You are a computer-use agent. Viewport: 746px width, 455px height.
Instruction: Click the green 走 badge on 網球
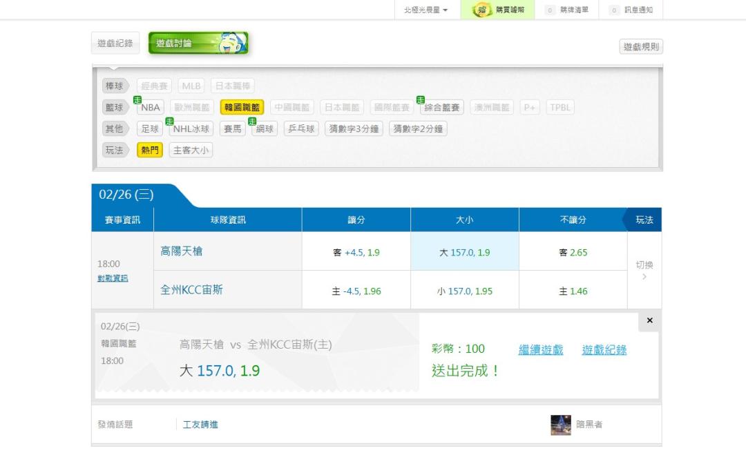coord(252,122)
